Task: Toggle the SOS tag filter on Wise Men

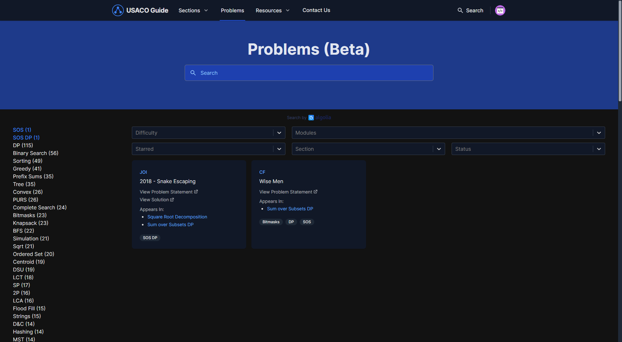Action: (x=306, y=222)
